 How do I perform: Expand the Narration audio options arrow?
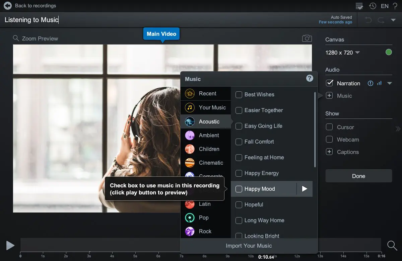389,83
